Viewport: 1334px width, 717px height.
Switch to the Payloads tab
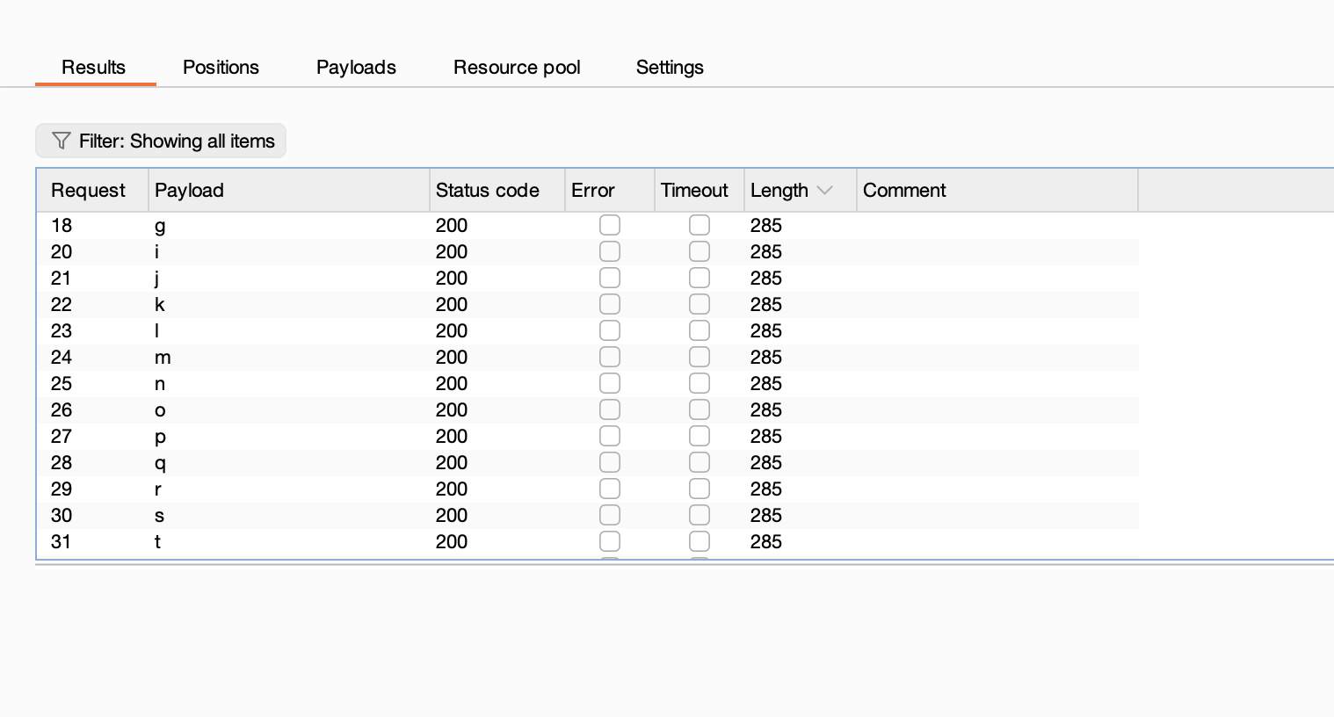pos(356,68)
